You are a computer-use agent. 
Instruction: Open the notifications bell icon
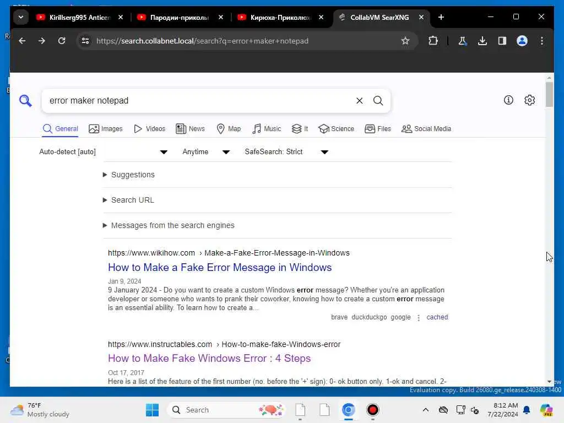pyautogui.click(x=527, y=410)
